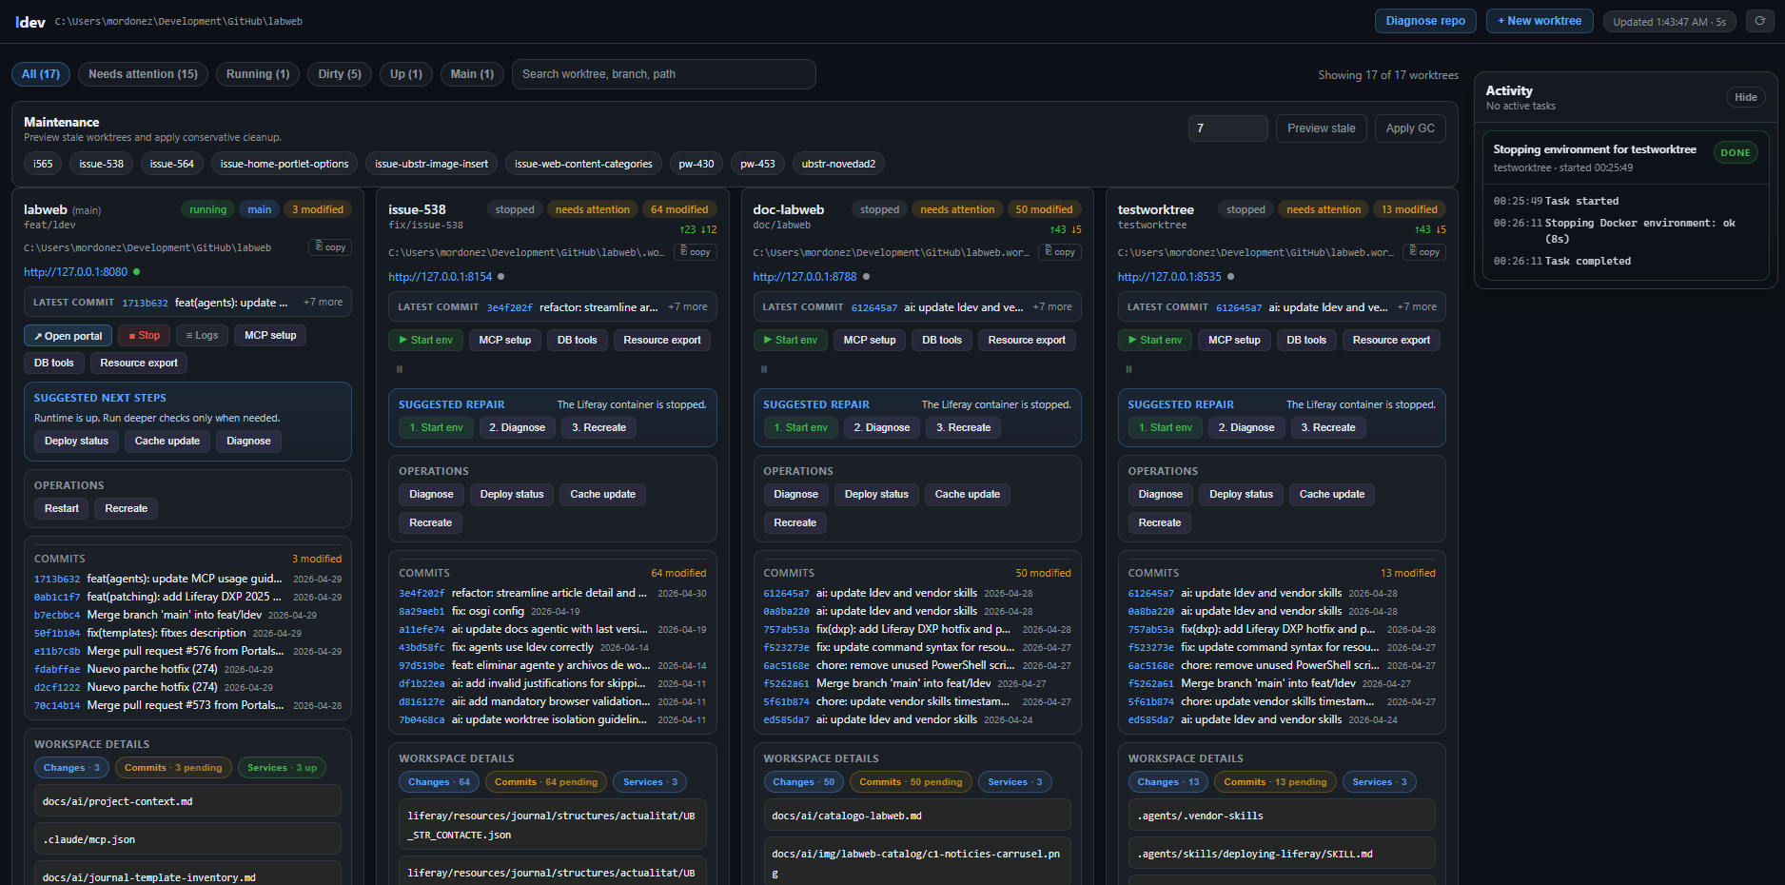Click Diagnose repo button
1785x885 pixels.
tap(1425, 21)
